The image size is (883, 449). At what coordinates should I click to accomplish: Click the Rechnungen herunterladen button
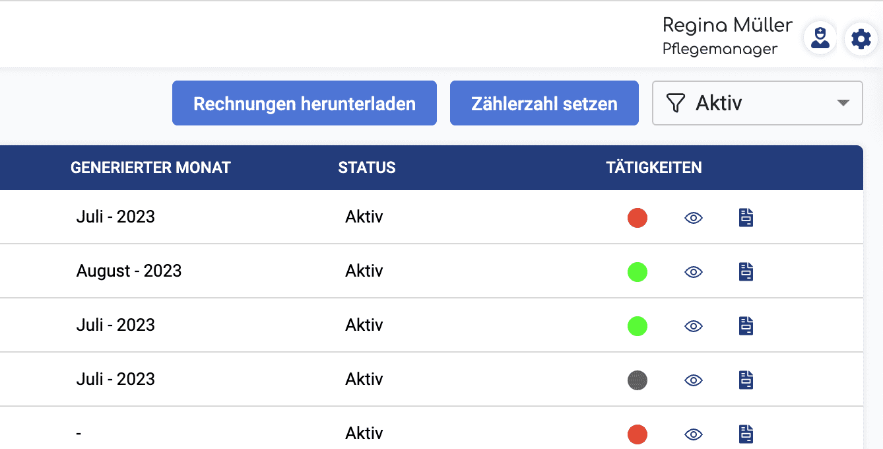tap(304, 103)
